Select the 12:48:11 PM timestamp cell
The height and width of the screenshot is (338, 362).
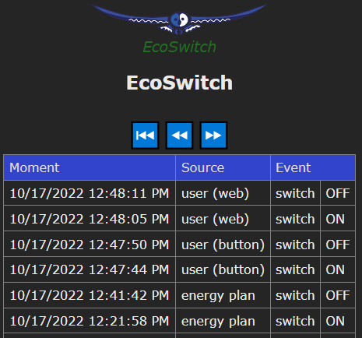(90, 193)
